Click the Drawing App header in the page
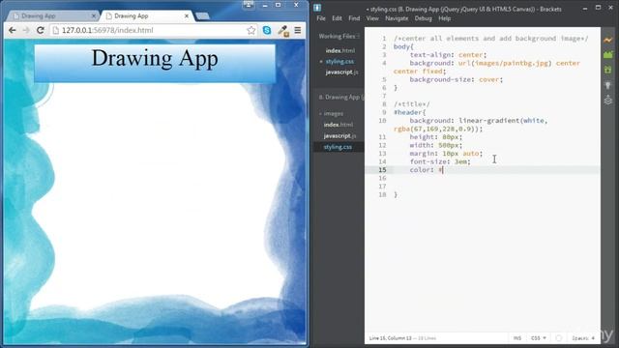The height and width of the screenshot is (348, 619). pyautogui.click(x=155, y=63)
